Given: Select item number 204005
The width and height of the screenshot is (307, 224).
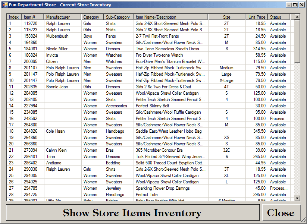Looking at the screenshot, I should click(x=31, y=93).
